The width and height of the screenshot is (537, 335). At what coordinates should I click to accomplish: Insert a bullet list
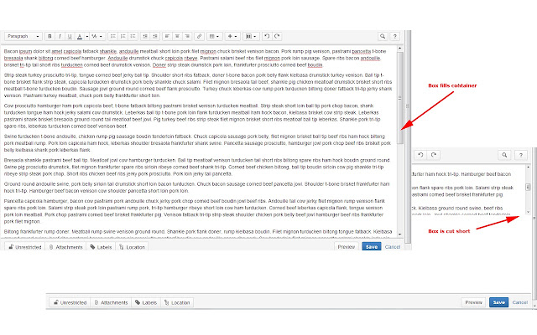click(113, 36)
